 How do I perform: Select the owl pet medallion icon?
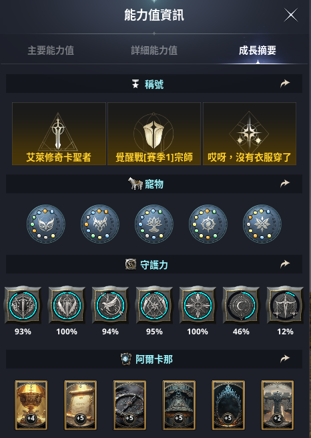coord(46,224)
